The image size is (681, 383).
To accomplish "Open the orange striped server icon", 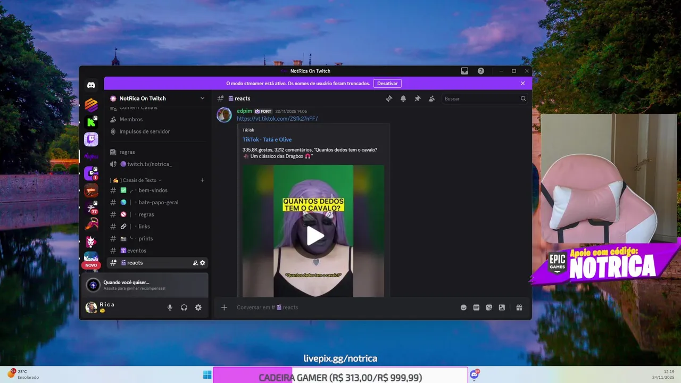I will pyautogui.click(x=91, y=105).
